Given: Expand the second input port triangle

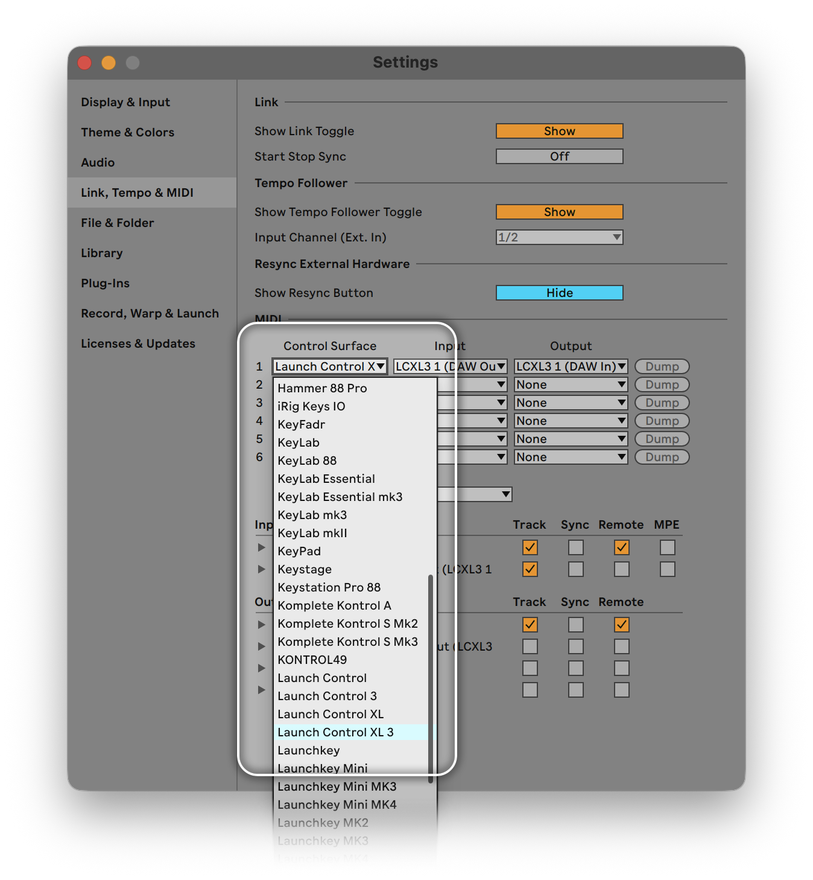Looking at the screenshot, I should tap(261, 569).
